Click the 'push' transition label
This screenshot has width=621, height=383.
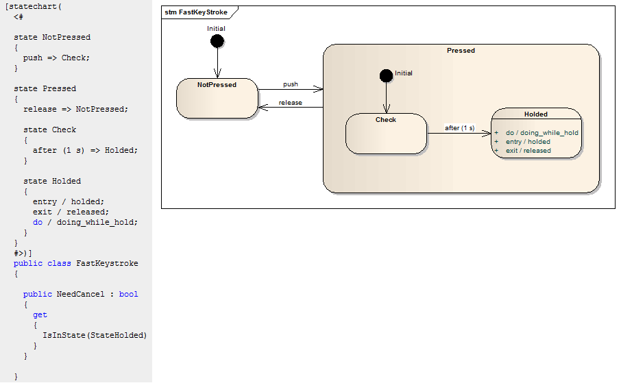[x=291, y=84]
